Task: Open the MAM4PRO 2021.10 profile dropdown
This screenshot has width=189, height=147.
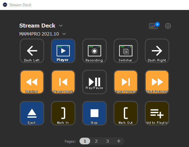Action: coord(43,34)
